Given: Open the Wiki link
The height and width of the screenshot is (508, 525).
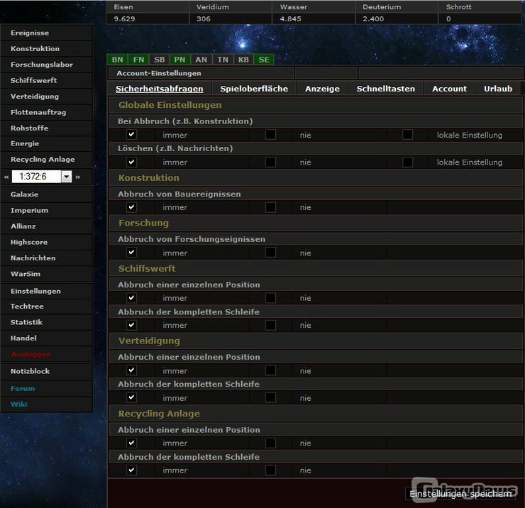Looking at the screenshot, I should [x=47, y=404].
